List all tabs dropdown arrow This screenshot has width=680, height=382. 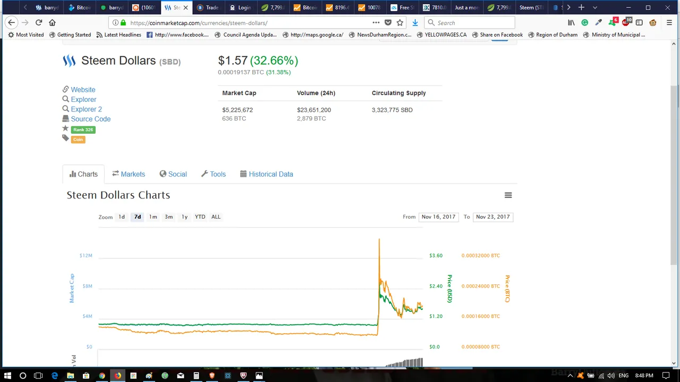(x=594, y=7)
